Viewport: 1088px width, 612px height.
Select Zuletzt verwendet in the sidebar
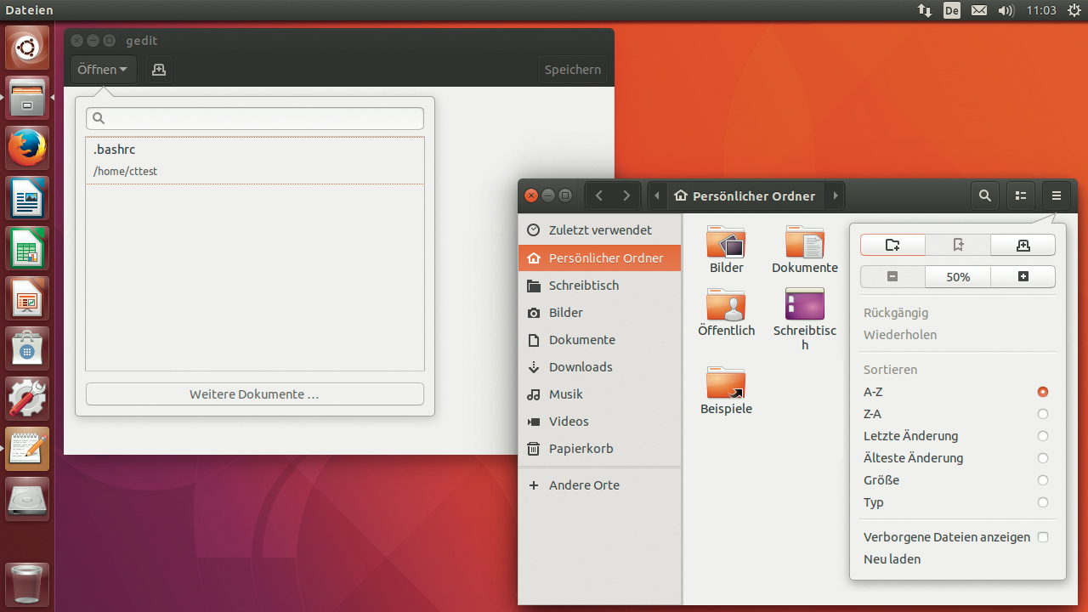[599, 230]
